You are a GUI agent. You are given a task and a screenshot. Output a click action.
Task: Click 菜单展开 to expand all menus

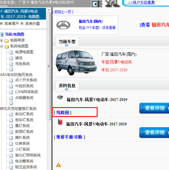click(x=11, y=24)
